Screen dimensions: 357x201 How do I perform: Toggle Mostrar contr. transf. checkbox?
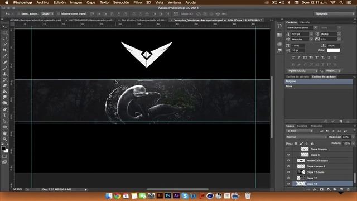pyautogui.click(x=59, y=13)
